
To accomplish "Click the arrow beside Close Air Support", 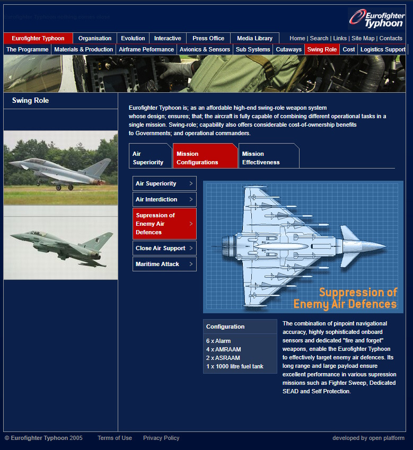I will tap(191, 248).
